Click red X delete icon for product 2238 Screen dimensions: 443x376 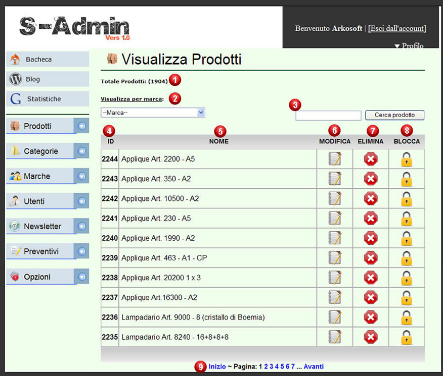pos(371,278)
